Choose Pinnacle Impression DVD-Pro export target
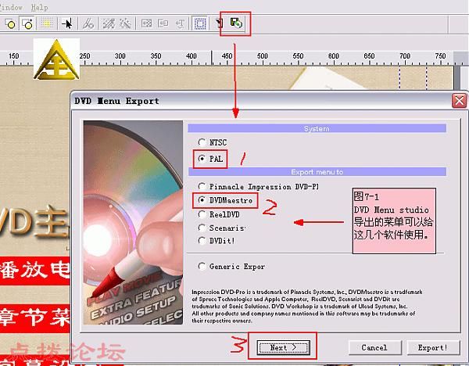 [258, 186]
